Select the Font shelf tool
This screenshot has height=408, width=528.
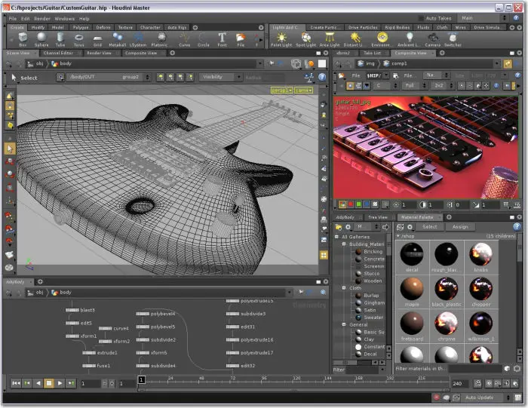click(223, 39)
